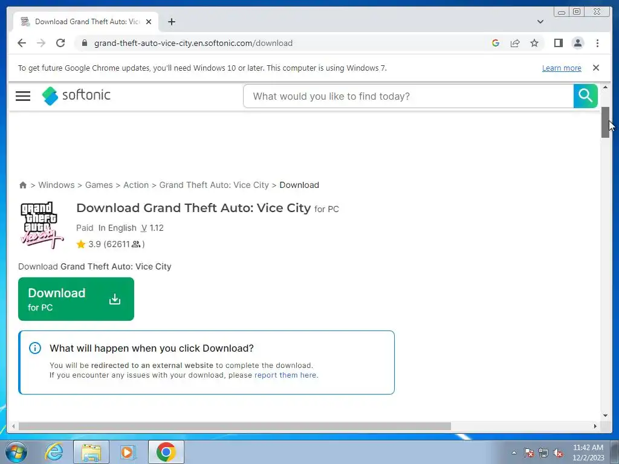Open the tab search chevron
The width and height of the screenshot is (619, 464).
tap(540, 22)
